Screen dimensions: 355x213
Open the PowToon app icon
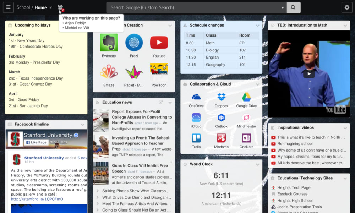(159, 72)
